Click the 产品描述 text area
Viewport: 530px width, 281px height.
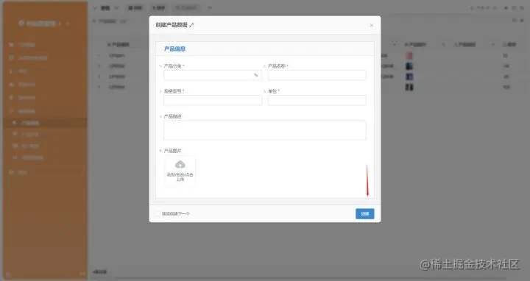(265, 129)
